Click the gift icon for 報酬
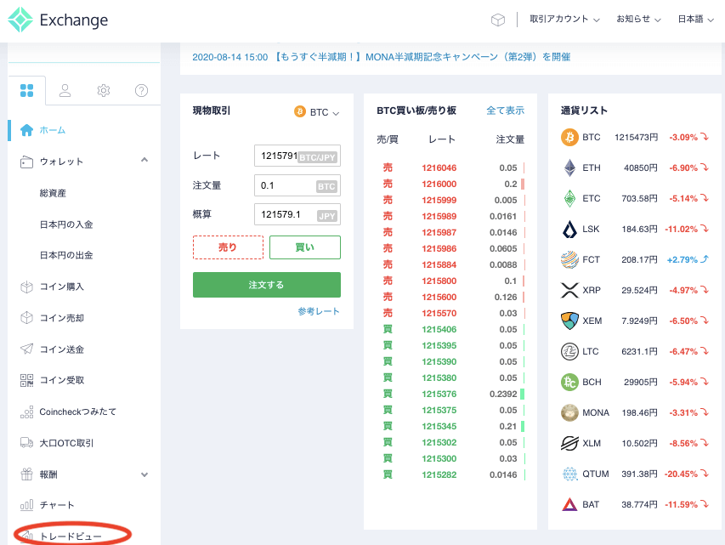This screenshot has height=545, width=725. click(x=27, y=474)
